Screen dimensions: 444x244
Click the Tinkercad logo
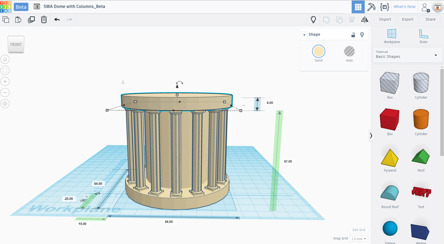pyautogui.click(x=6, y=7)
